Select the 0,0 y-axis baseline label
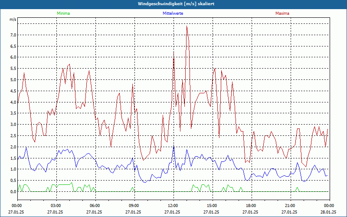The image size is (347, 217). pos(13,192)
